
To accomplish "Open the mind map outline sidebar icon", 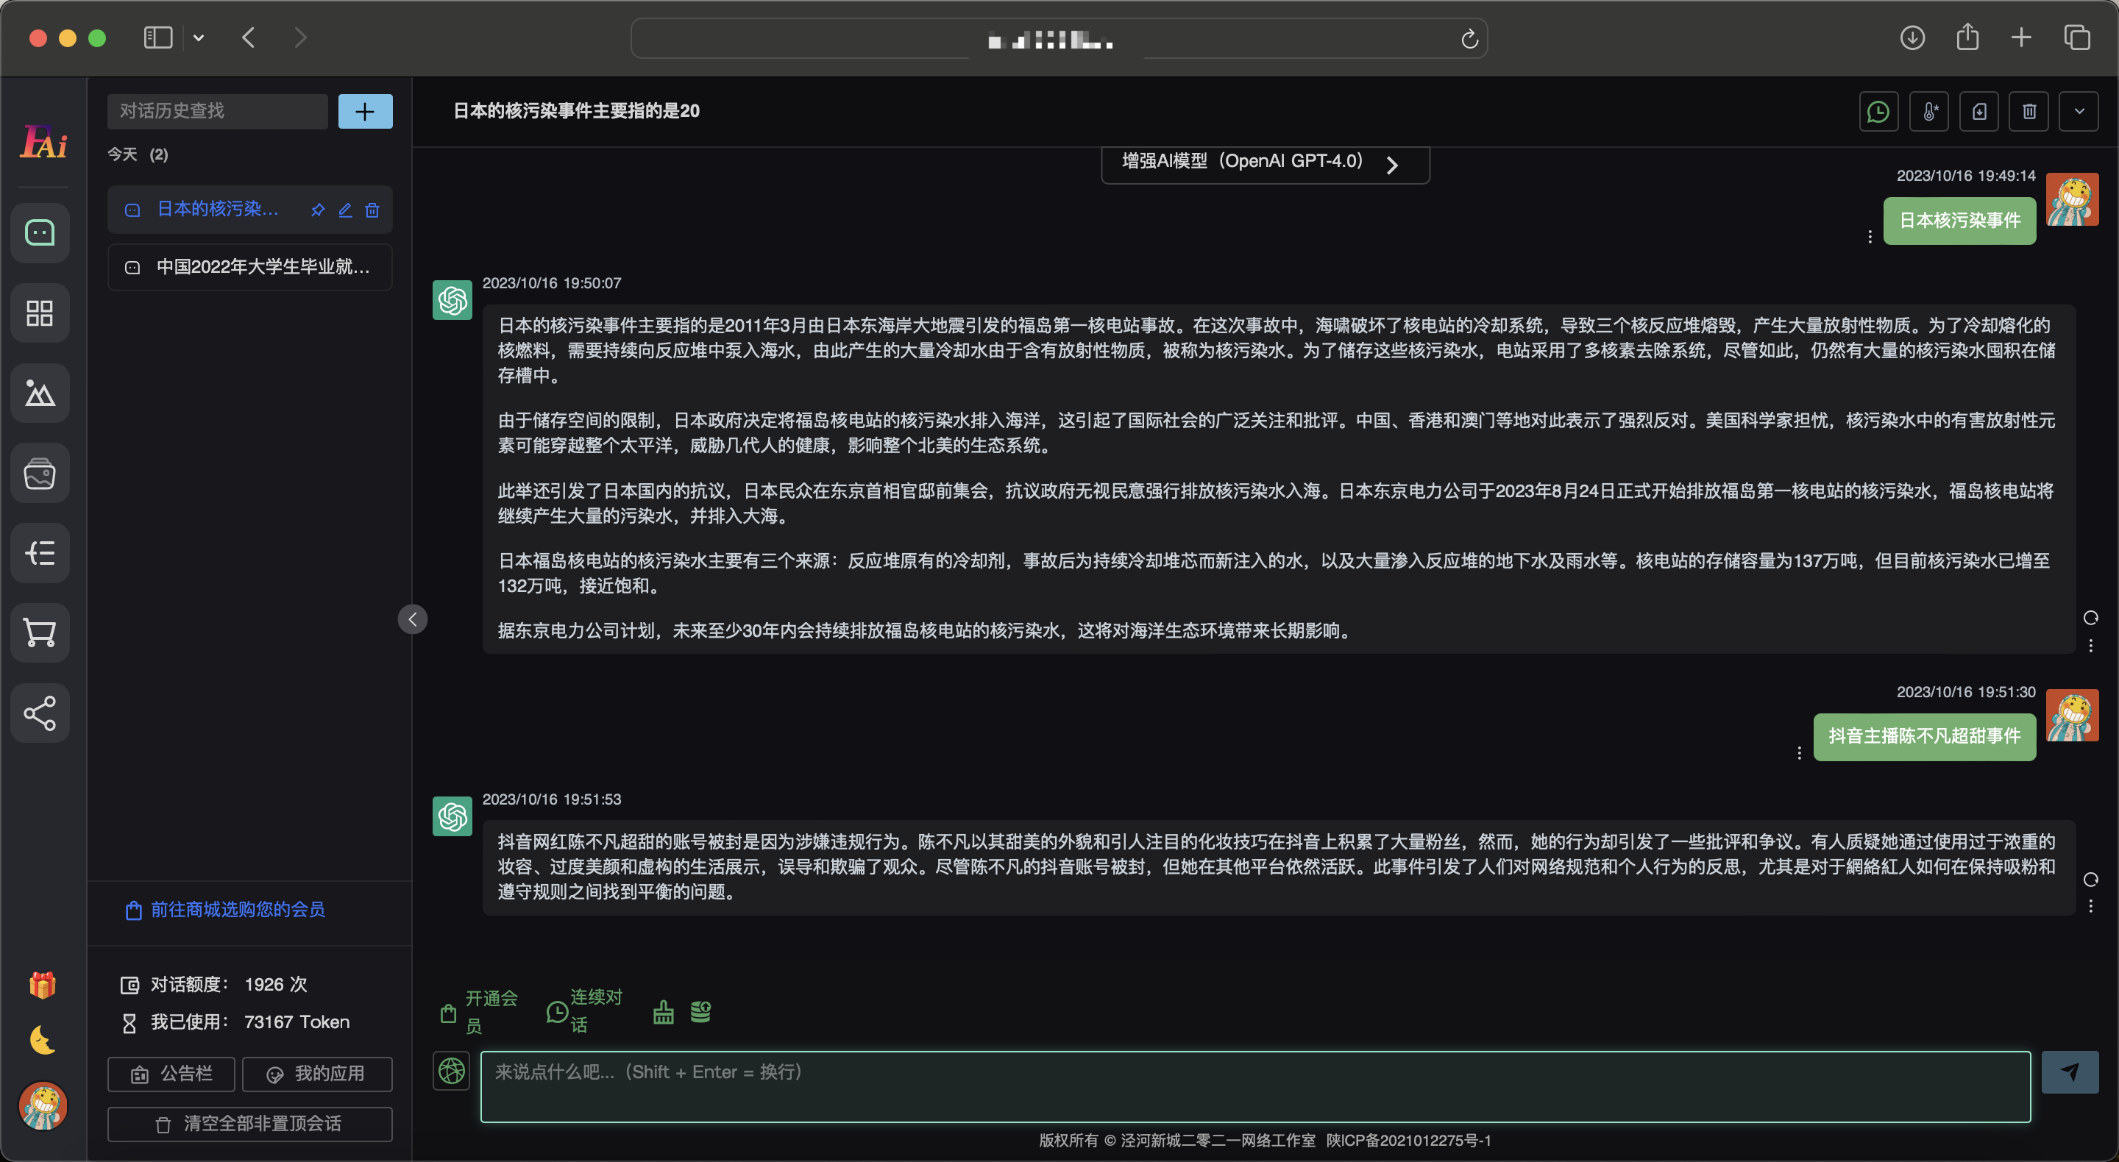I will point(40,552).
